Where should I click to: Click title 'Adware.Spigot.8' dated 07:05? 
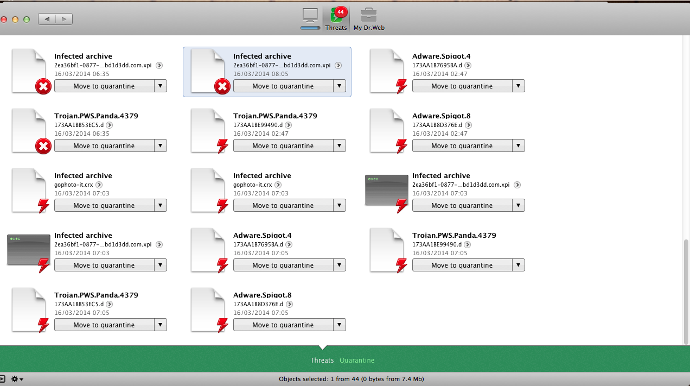262,295
